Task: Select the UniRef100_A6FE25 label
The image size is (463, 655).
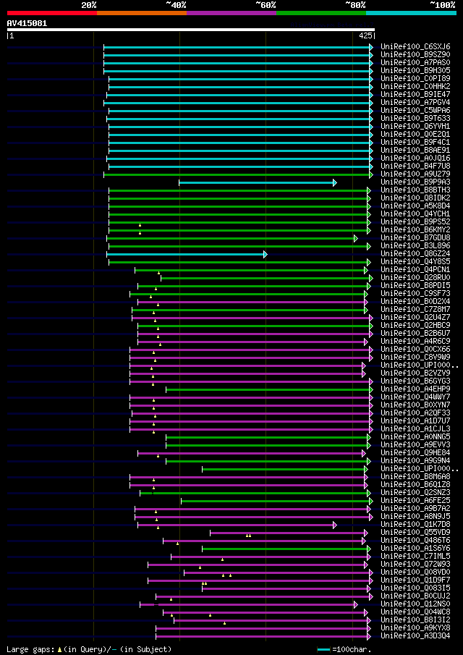Action: point(415,500)
